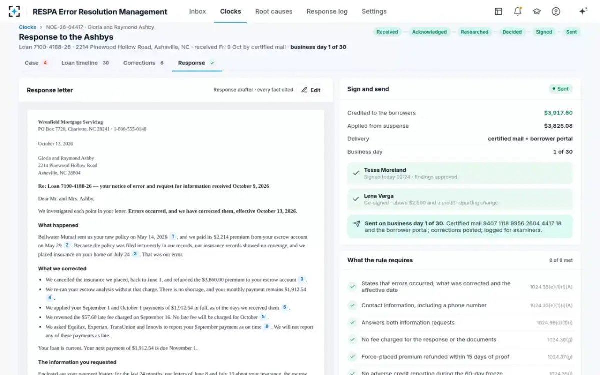Click the paper plane sent icon

[x=356, y=224]
